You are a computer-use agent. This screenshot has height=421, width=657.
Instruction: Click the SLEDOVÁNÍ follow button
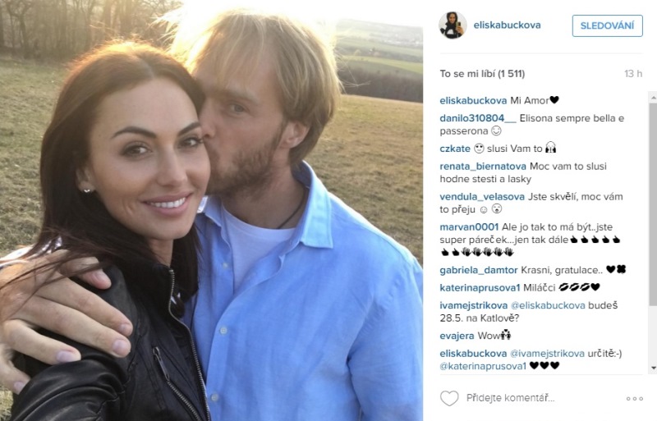tap(607, 25)
